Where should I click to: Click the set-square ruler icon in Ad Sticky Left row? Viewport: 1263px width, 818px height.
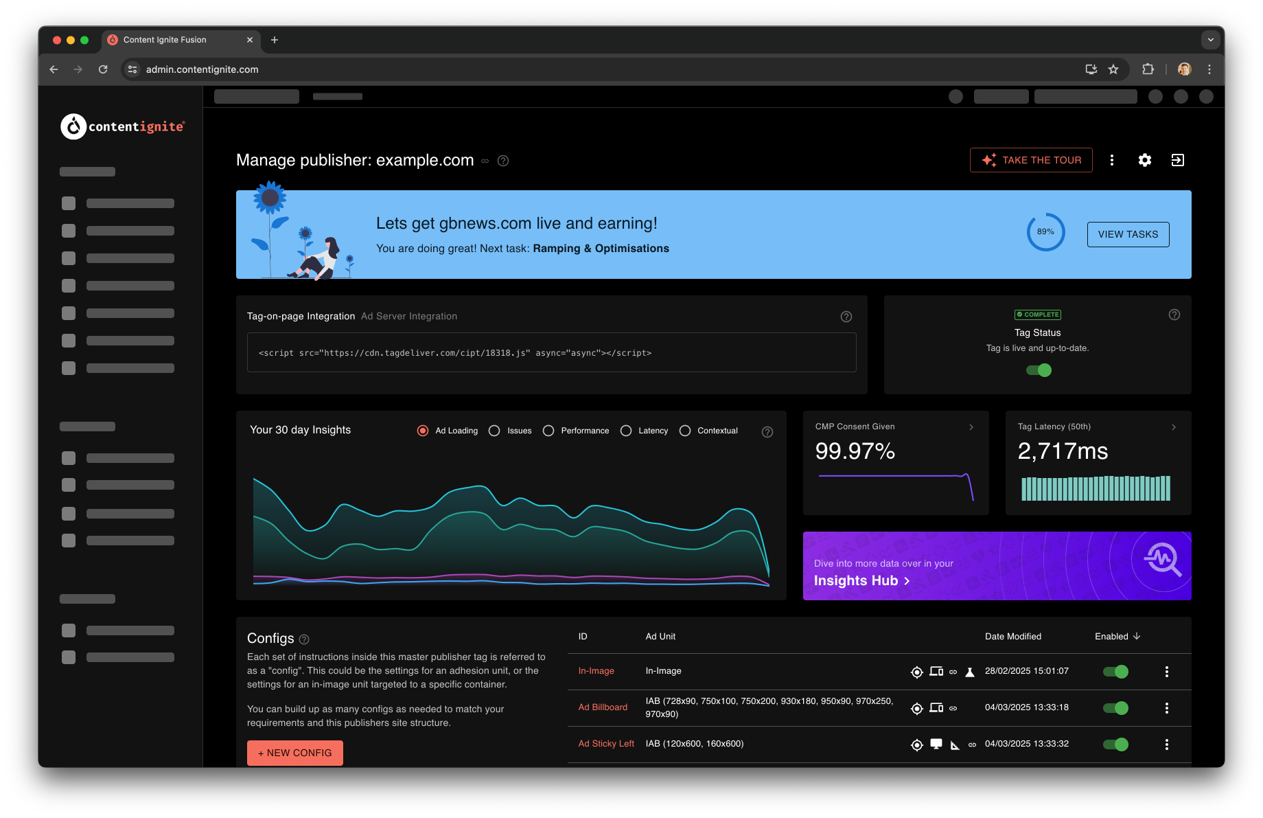tap(955, 745)
